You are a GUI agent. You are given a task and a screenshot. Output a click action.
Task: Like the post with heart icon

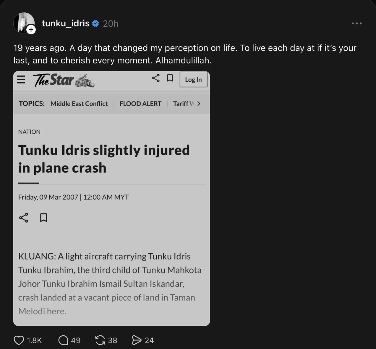[19, 340]
